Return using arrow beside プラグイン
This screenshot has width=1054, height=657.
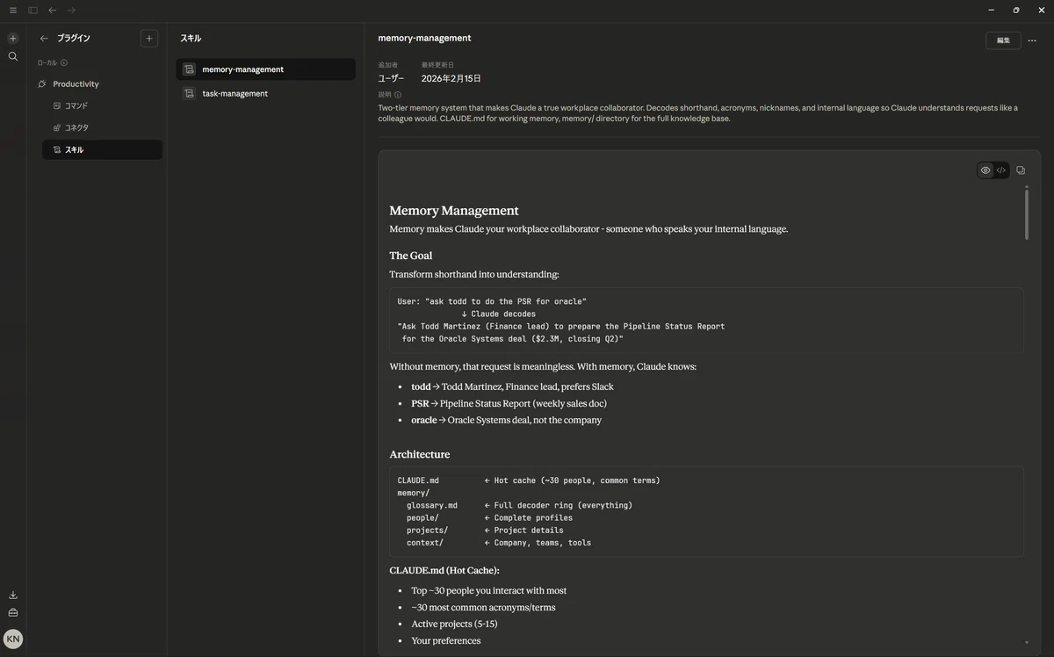(44, 39)
